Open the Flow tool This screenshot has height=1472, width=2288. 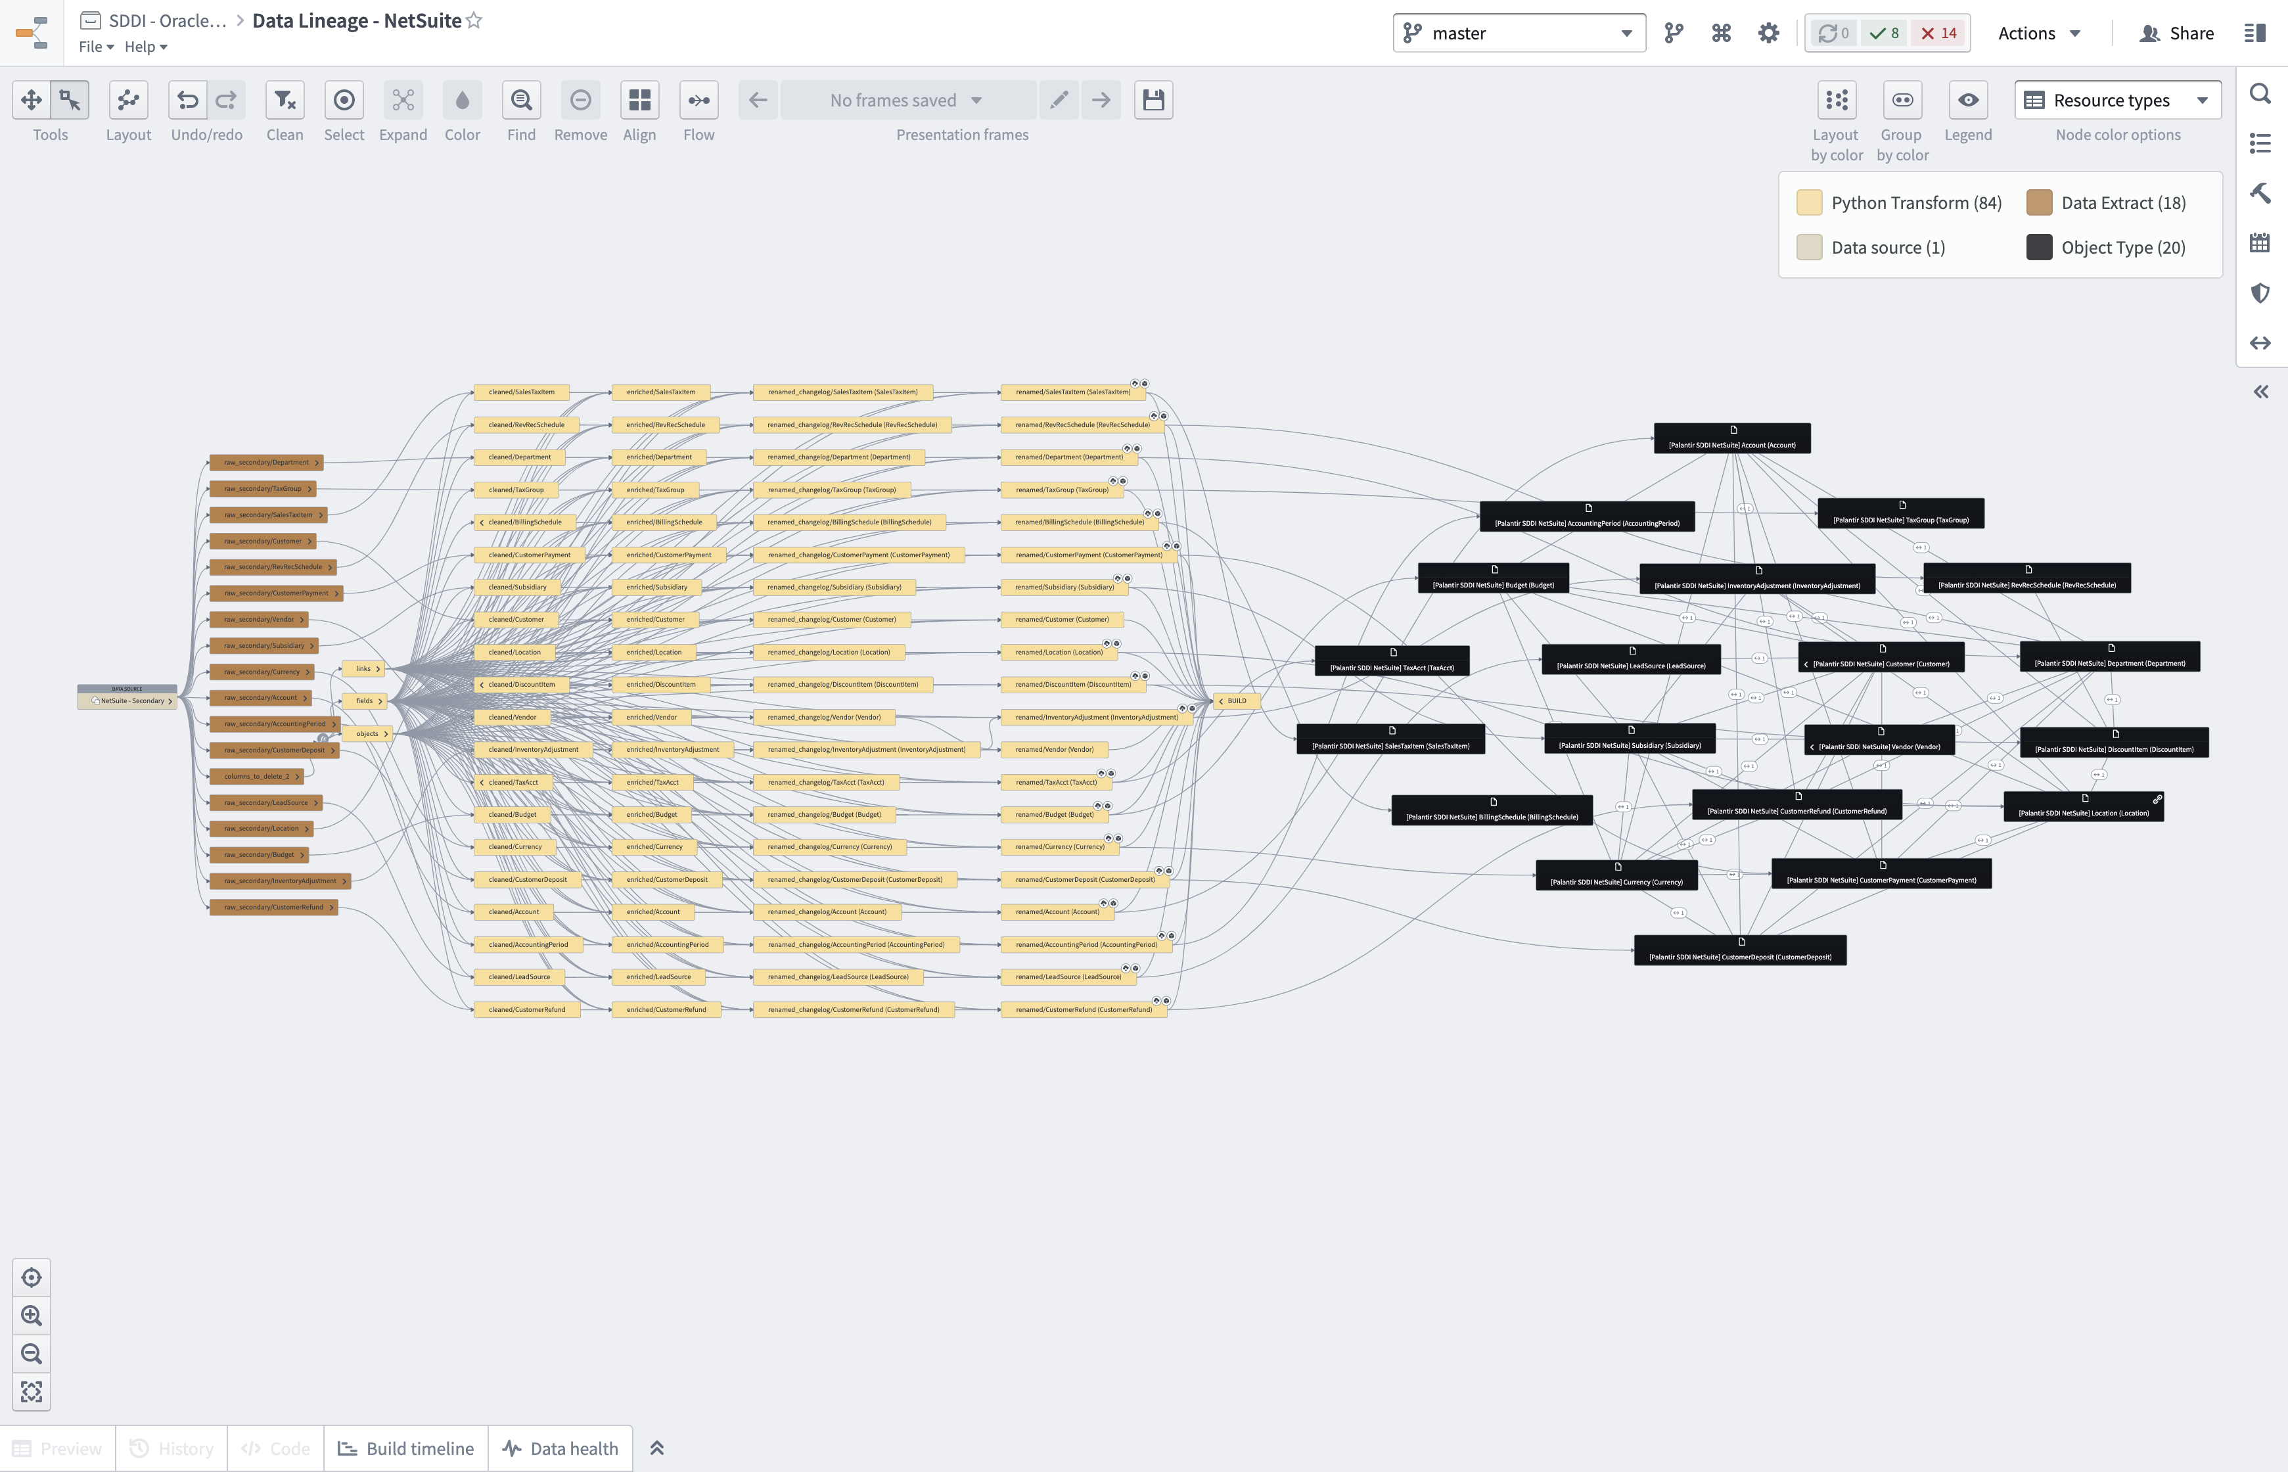(x=698, y=101)
